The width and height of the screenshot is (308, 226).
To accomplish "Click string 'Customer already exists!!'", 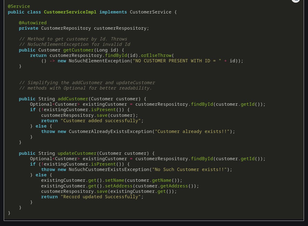I will click(x=192, y=132).
